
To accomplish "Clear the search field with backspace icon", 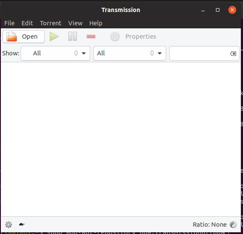I will [233, 54].
